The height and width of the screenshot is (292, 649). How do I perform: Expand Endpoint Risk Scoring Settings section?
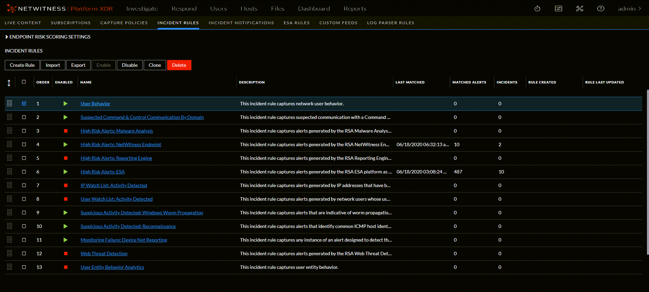[48, 37]
